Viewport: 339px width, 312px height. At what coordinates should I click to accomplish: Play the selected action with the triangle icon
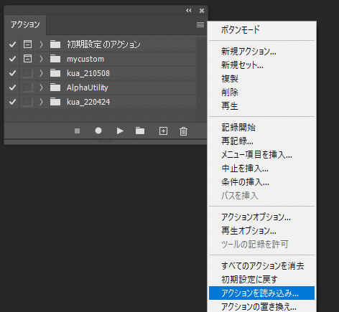click(120, 131)
